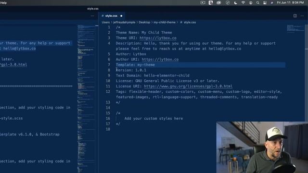
Task: Open the gnu.org gpl-3.0 license link
Action: tap(188, 86)
